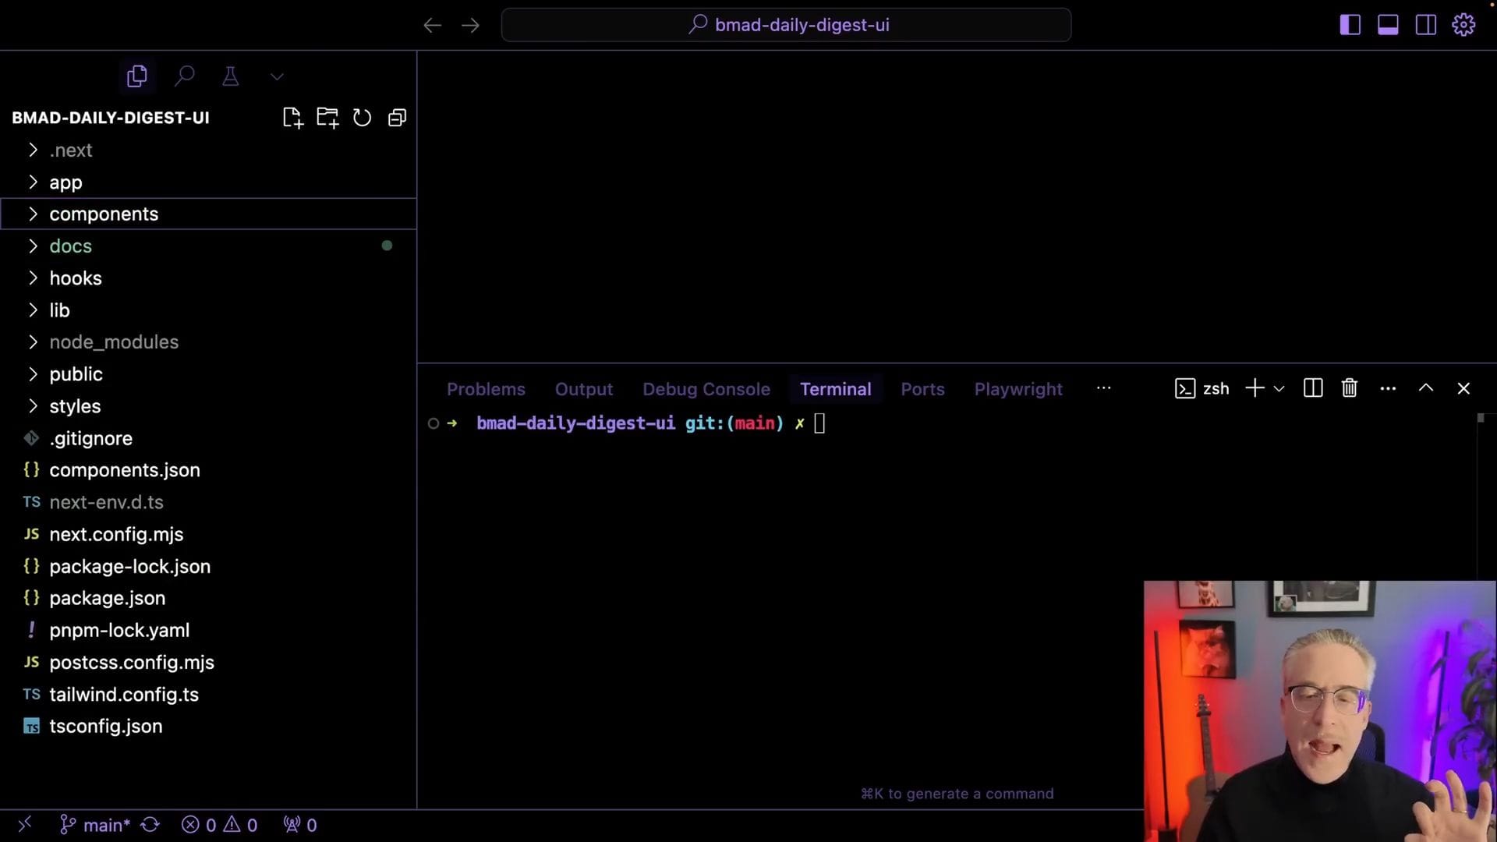Open settings gear in the title bar
This screenshot has width=1497, height=842.
pos(1463,25)
